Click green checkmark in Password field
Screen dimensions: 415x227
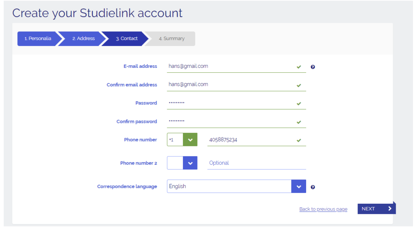coord(299,104)
